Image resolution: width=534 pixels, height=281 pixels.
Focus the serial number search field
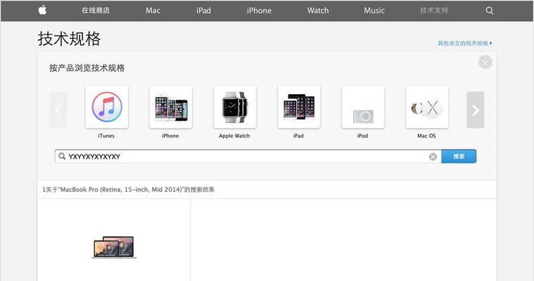(248, 157)
